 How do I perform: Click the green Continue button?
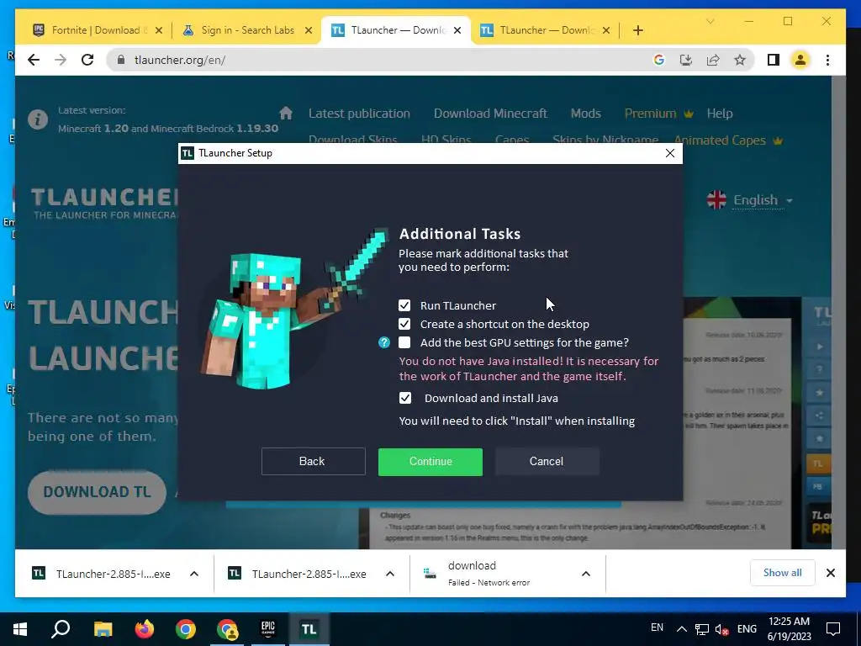click(x=430, y=462)
